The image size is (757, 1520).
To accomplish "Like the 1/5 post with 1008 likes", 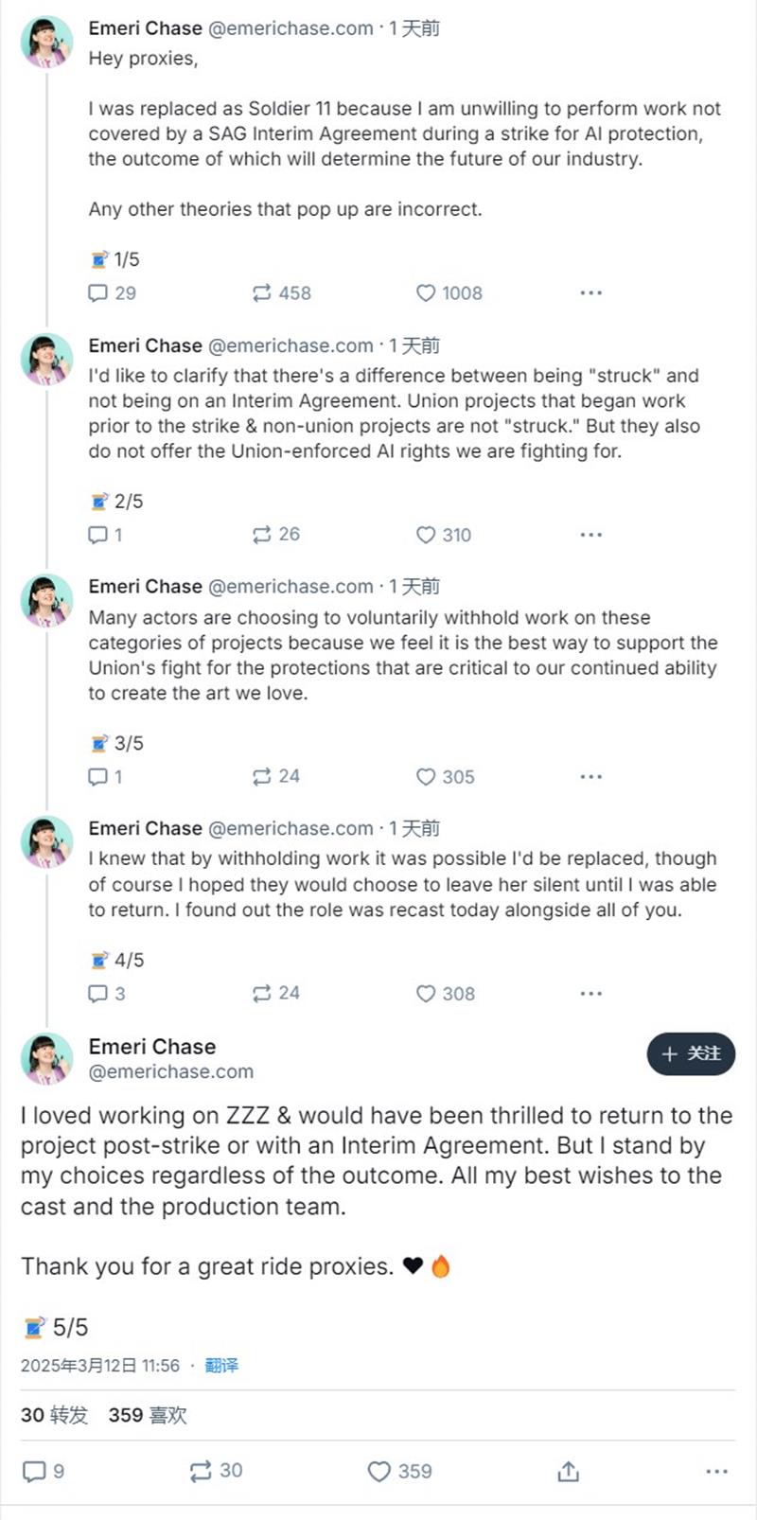I will click(x=426, y=293).
